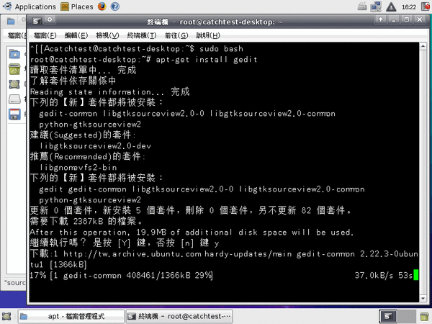
Task: Click the '需要下載 2387kB 的檔案' line
Action: pos(86,221)
